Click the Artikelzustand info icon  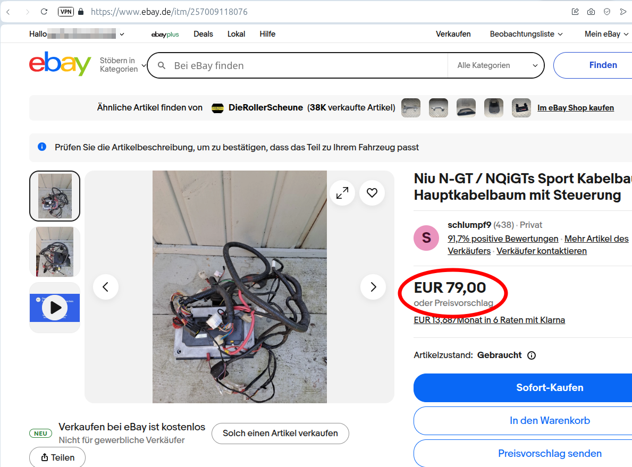click(532, 355)
